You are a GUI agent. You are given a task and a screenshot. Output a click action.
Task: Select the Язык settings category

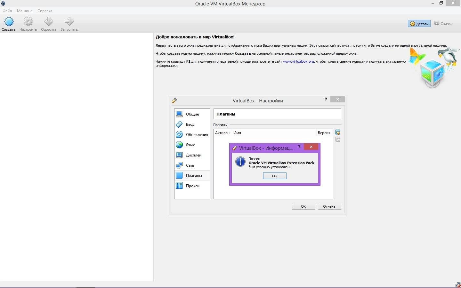click(x=192, y=145)
